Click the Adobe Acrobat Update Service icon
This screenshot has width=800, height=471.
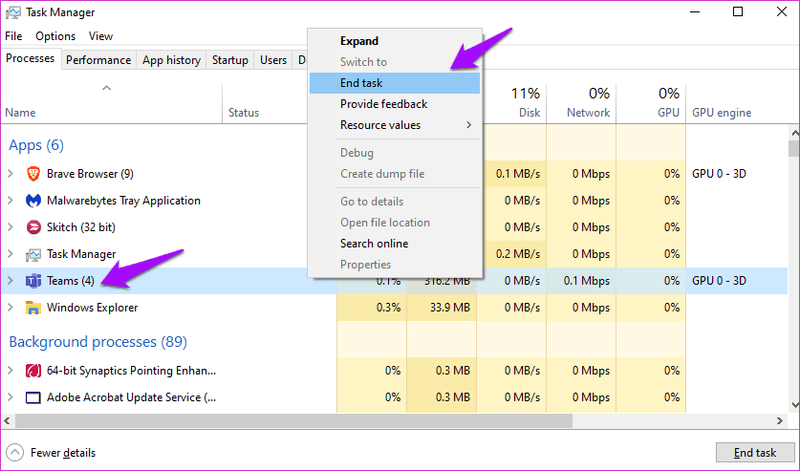click(32, 397)
